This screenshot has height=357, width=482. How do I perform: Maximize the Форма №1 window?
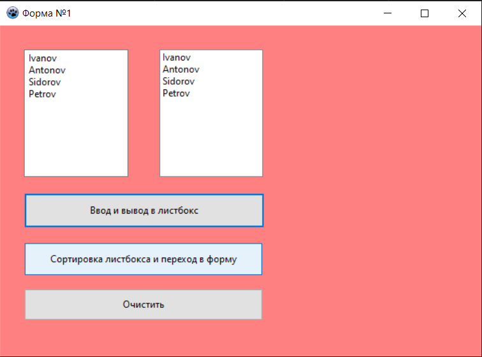pos(425,13)
